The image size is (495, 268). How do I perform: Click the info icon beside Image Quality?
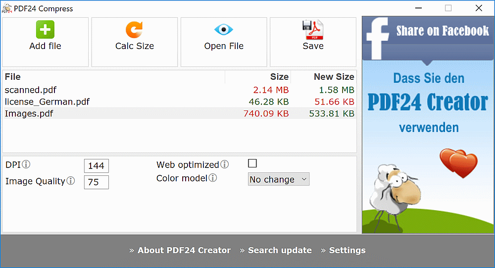coord(71,181)
